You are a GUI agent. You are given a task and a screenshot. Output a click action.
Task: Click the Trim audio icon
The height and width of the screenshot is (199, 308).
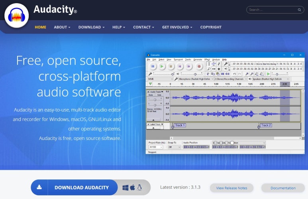click(223, 74)
